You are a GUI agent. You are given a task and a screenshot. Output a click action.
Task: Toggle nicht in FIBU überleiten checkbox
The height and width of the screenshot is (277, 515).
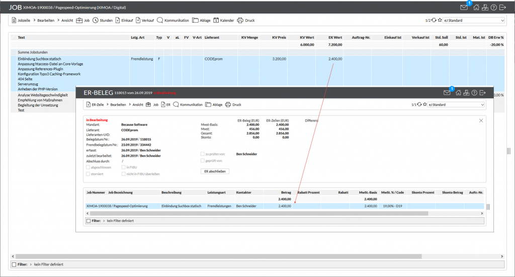point(124,174)
